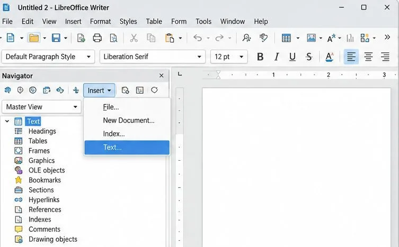Click the Save floppy disk icon
The image size is (399, 247).
tap(56, 38)
